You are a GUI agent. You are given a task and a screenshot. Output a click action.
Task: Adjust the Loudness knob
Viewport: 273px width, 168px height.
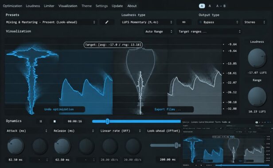coord(257,58)
